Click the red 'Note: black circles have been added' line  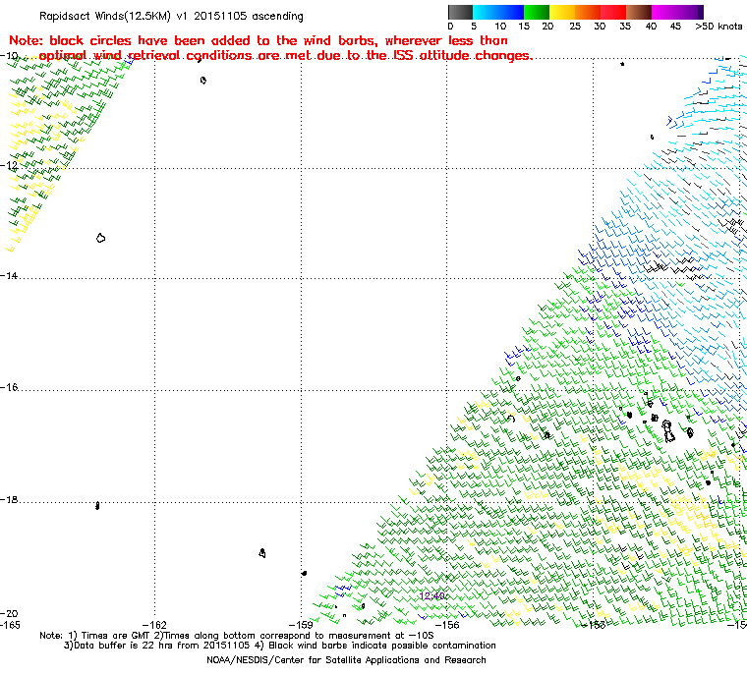coord(259,40)
